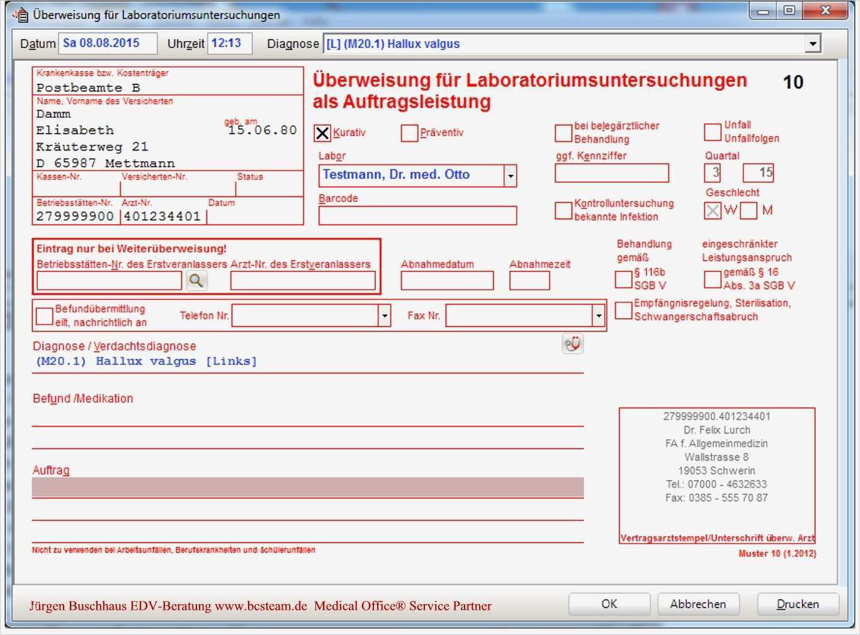Focus the Abnahmedatum field
Image resolution: width=860 pixels, height=635 pixels.
[x=447, y=281]
